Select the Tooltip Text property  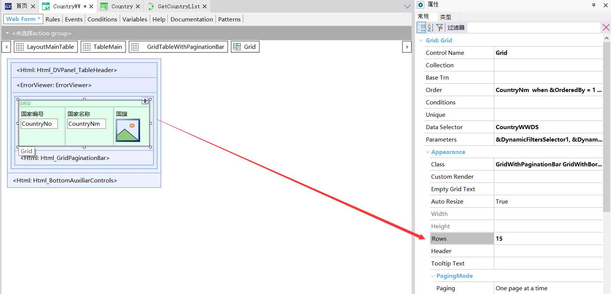point(448,263)
